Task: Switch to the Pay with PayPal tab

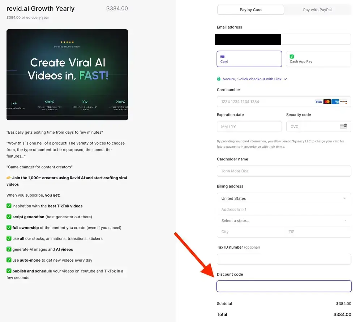Action: pyautogui.click(x=317, y=10)
